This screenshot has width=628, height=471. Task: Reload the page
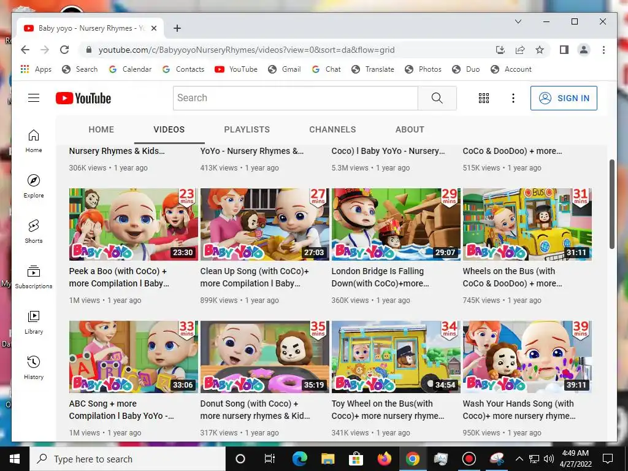pyautogui.click(x=64, y=50)
